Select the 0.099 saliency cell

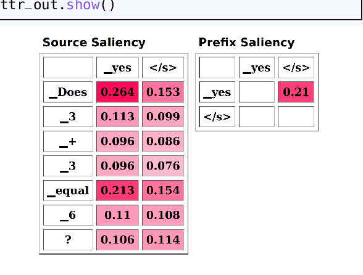[x=163, y=117]
